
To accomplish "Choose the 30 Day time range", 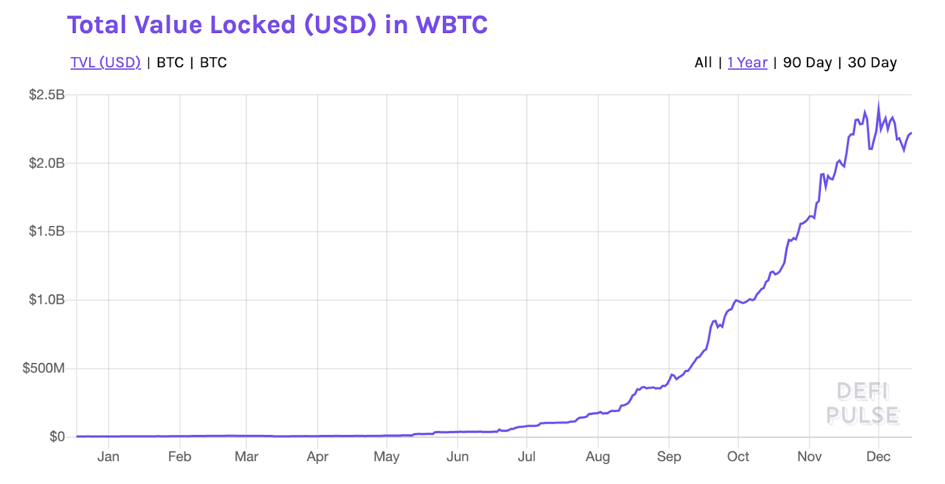I will click(x=872, y=63).
